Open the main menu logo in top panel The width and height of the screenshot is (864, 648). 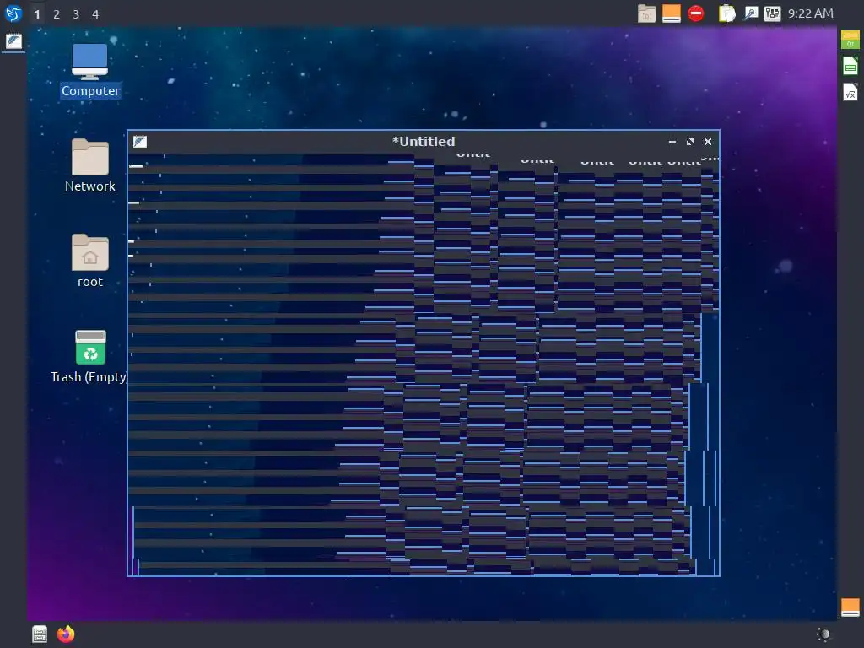[13, 13]
